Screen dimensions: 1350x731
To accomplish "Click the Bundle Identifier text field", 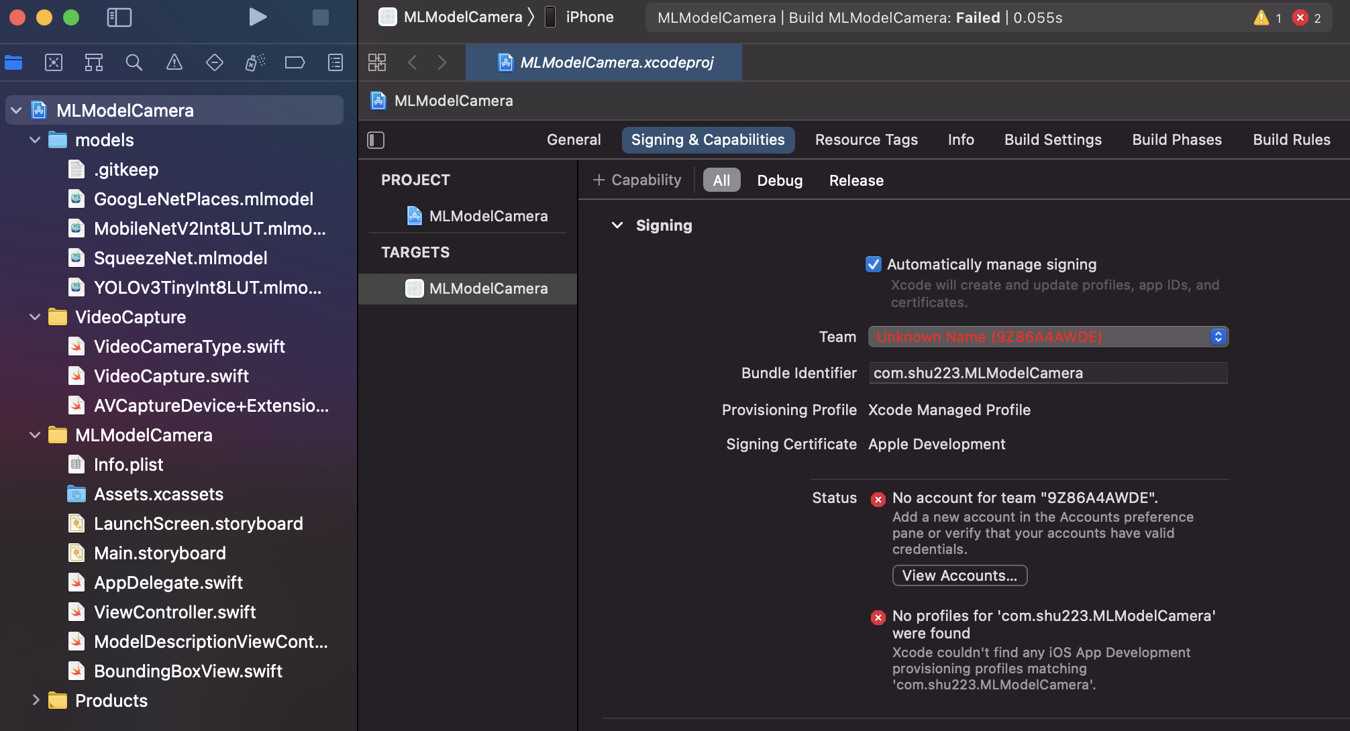I will 1047,373.
